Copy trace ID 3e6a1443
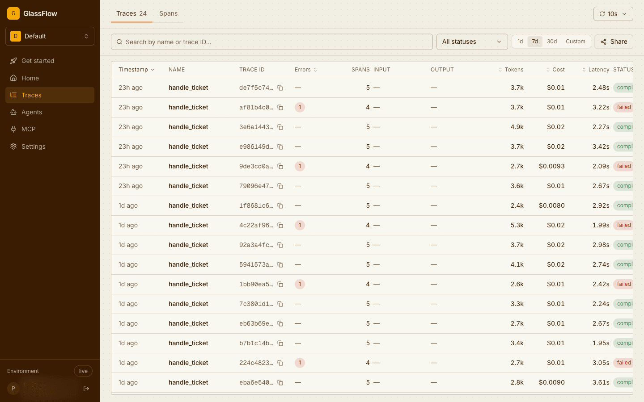 tap(280, 127)
